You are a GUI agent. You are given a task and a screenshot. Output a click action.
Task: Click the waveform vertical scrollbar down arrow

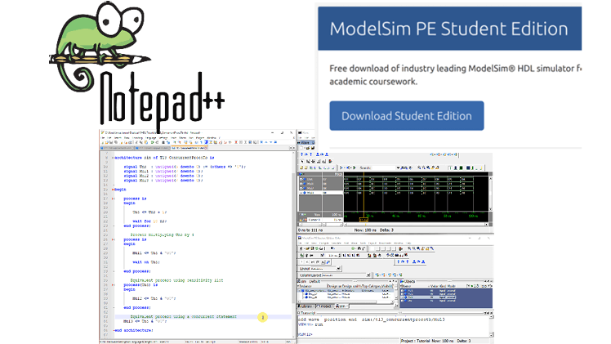tap(491, 209)
